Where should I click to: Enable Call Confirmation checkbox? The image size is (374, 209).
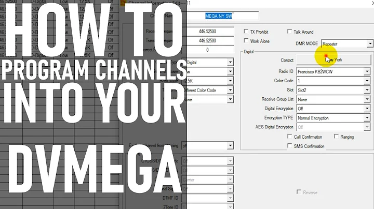[289, 137]
